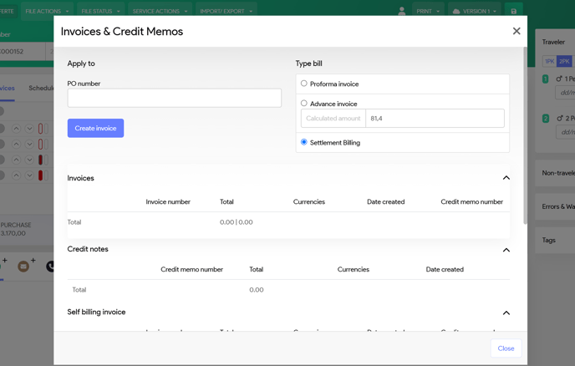Open the File Actions menu
The image size is (575, 366).
point(47,12)
